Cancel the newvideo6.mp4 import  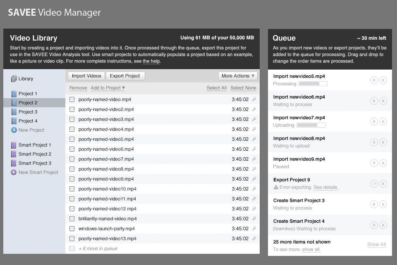pos(383,101)
